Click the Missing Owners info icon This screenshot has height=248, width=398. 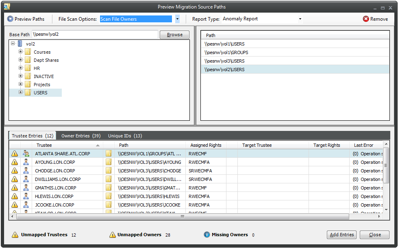(207, 235)
